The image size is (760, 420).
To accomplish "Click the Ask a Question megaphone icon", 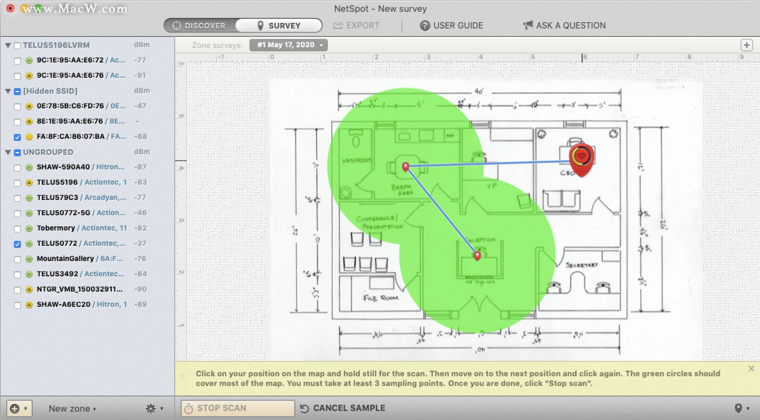I will click(x=528, y=25).
